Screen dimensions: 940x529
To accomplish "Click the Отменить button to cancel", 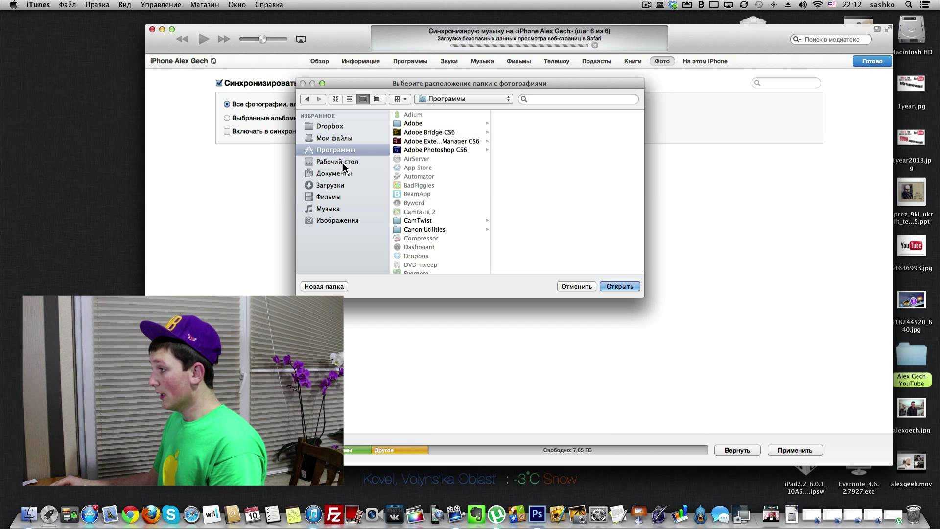I will (x=576, y=286).
